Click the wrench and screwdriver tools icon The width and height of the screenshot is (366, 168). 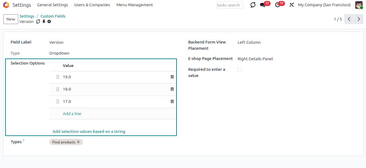(x=292, y=5)
